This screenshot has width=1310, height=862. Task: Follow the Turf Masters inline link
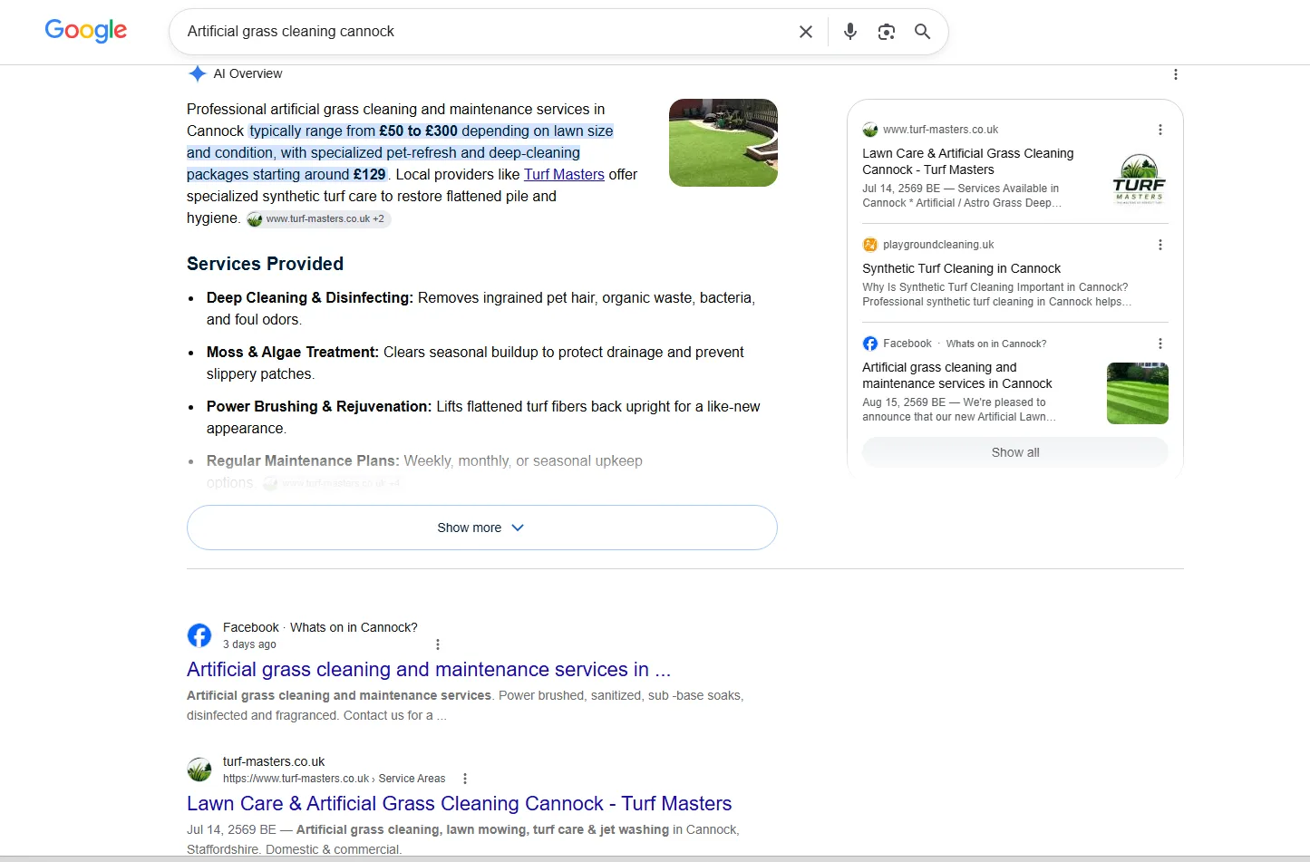click(564, 174)
